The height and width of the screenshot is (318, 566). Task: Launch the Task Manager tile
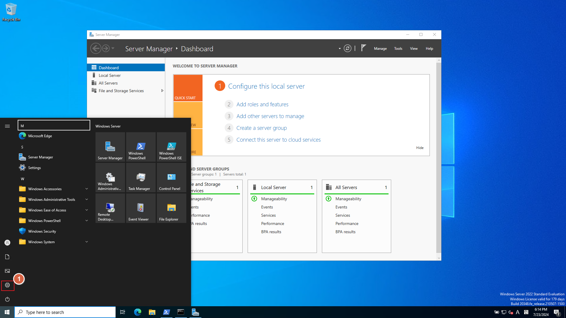(x=141, y=178)
